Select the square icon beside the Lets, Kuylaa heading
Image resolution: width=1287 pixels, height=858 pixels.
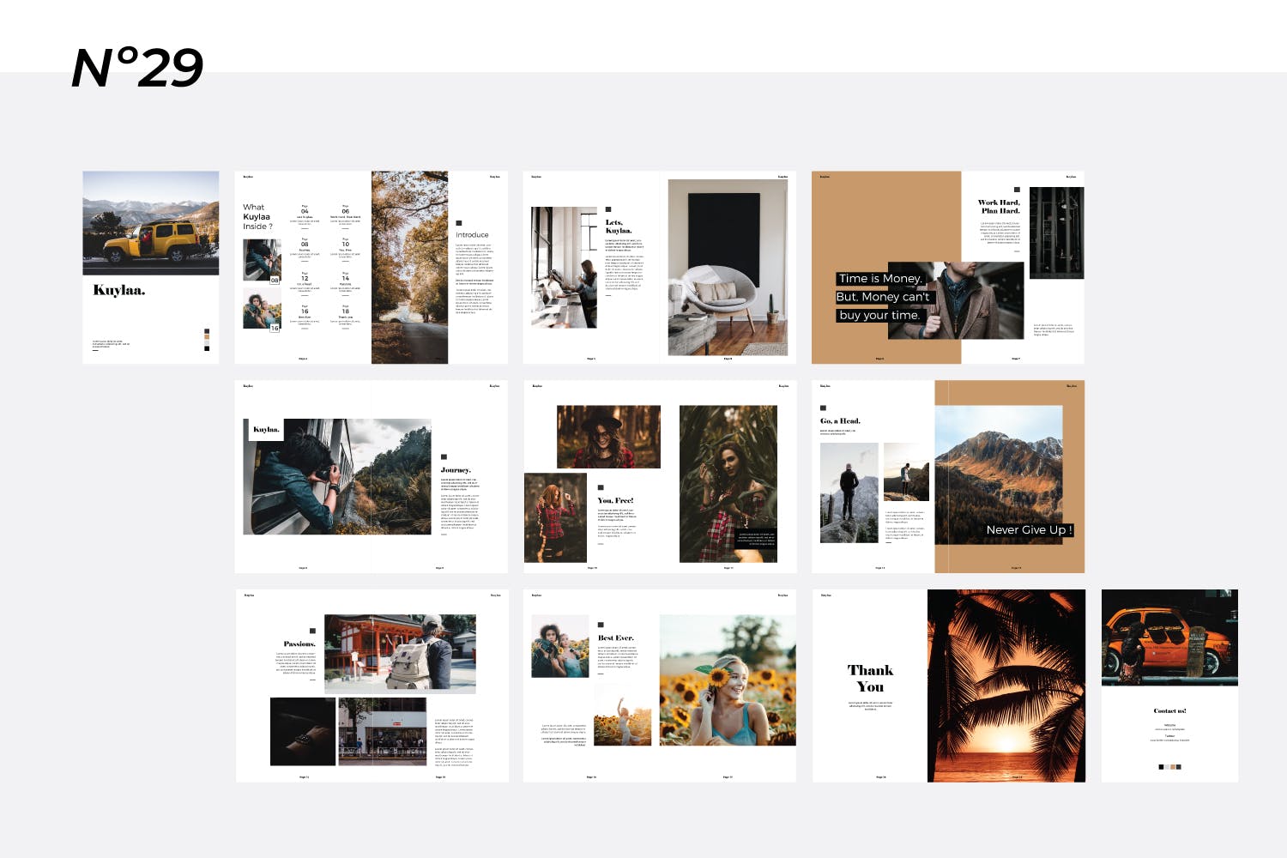[x=608, y=208]
